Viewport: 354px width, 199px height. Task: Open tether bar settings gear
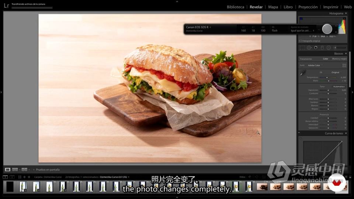336,32
